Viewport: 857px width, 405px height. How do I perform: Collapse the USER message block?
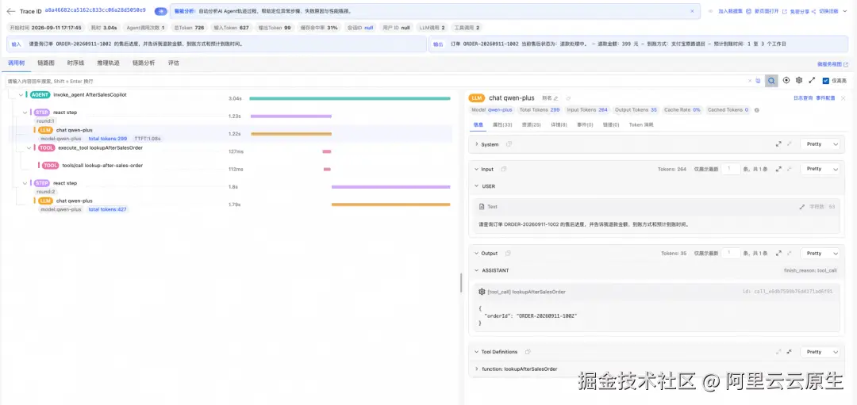click(x=476, y=186)
